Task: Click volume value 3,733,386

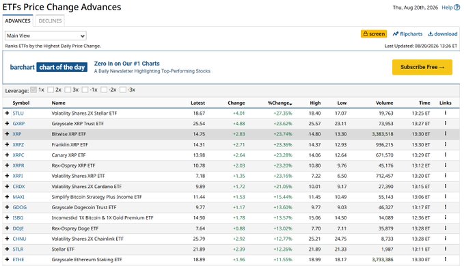Action: tap(382, 259)
